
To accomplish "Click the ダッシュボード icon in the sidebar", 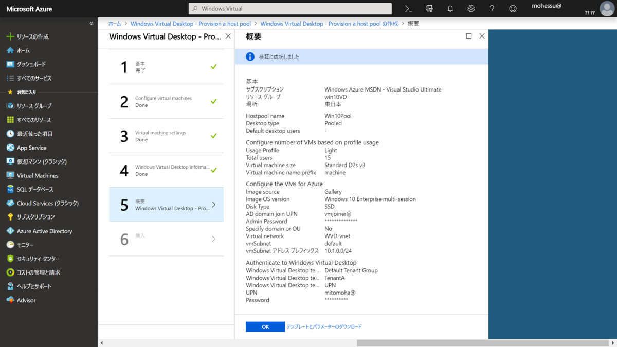I will (10, 64).
